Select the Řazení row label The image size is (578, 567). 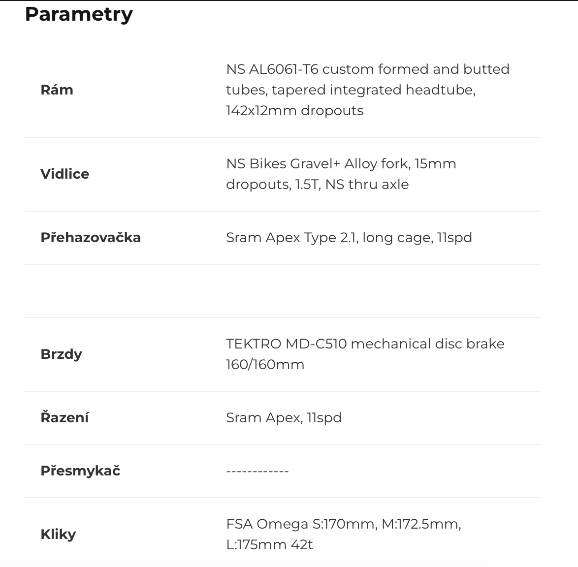click(x=64, y=418)
